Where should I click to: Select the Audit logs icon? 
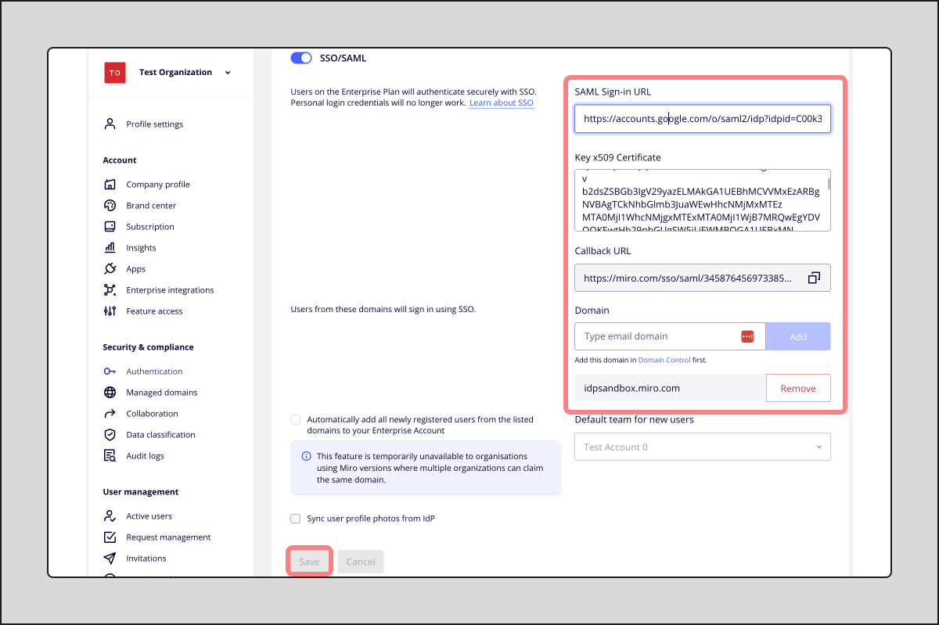[109, 455]
